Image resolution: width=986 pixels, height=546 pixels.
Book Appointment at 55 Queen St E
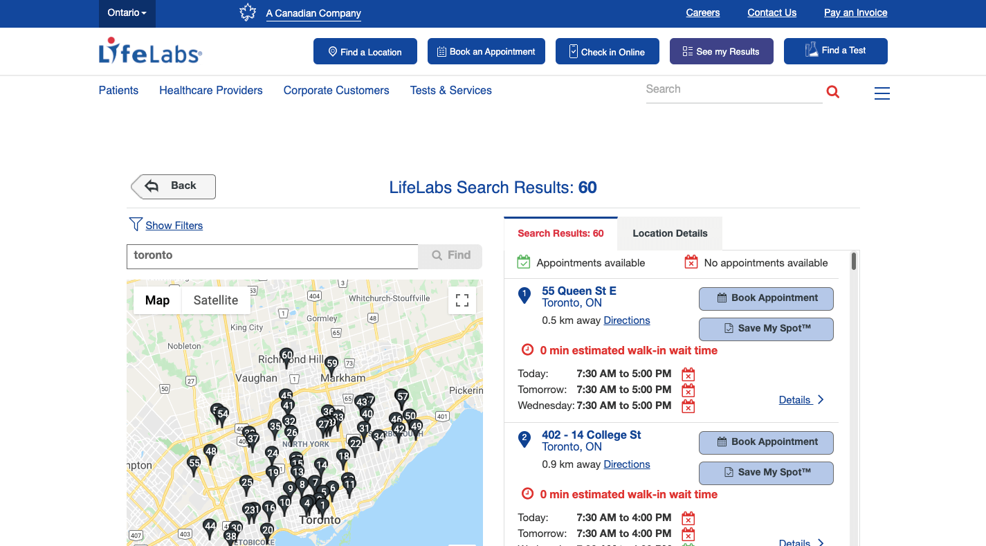(x=766, y=299)
